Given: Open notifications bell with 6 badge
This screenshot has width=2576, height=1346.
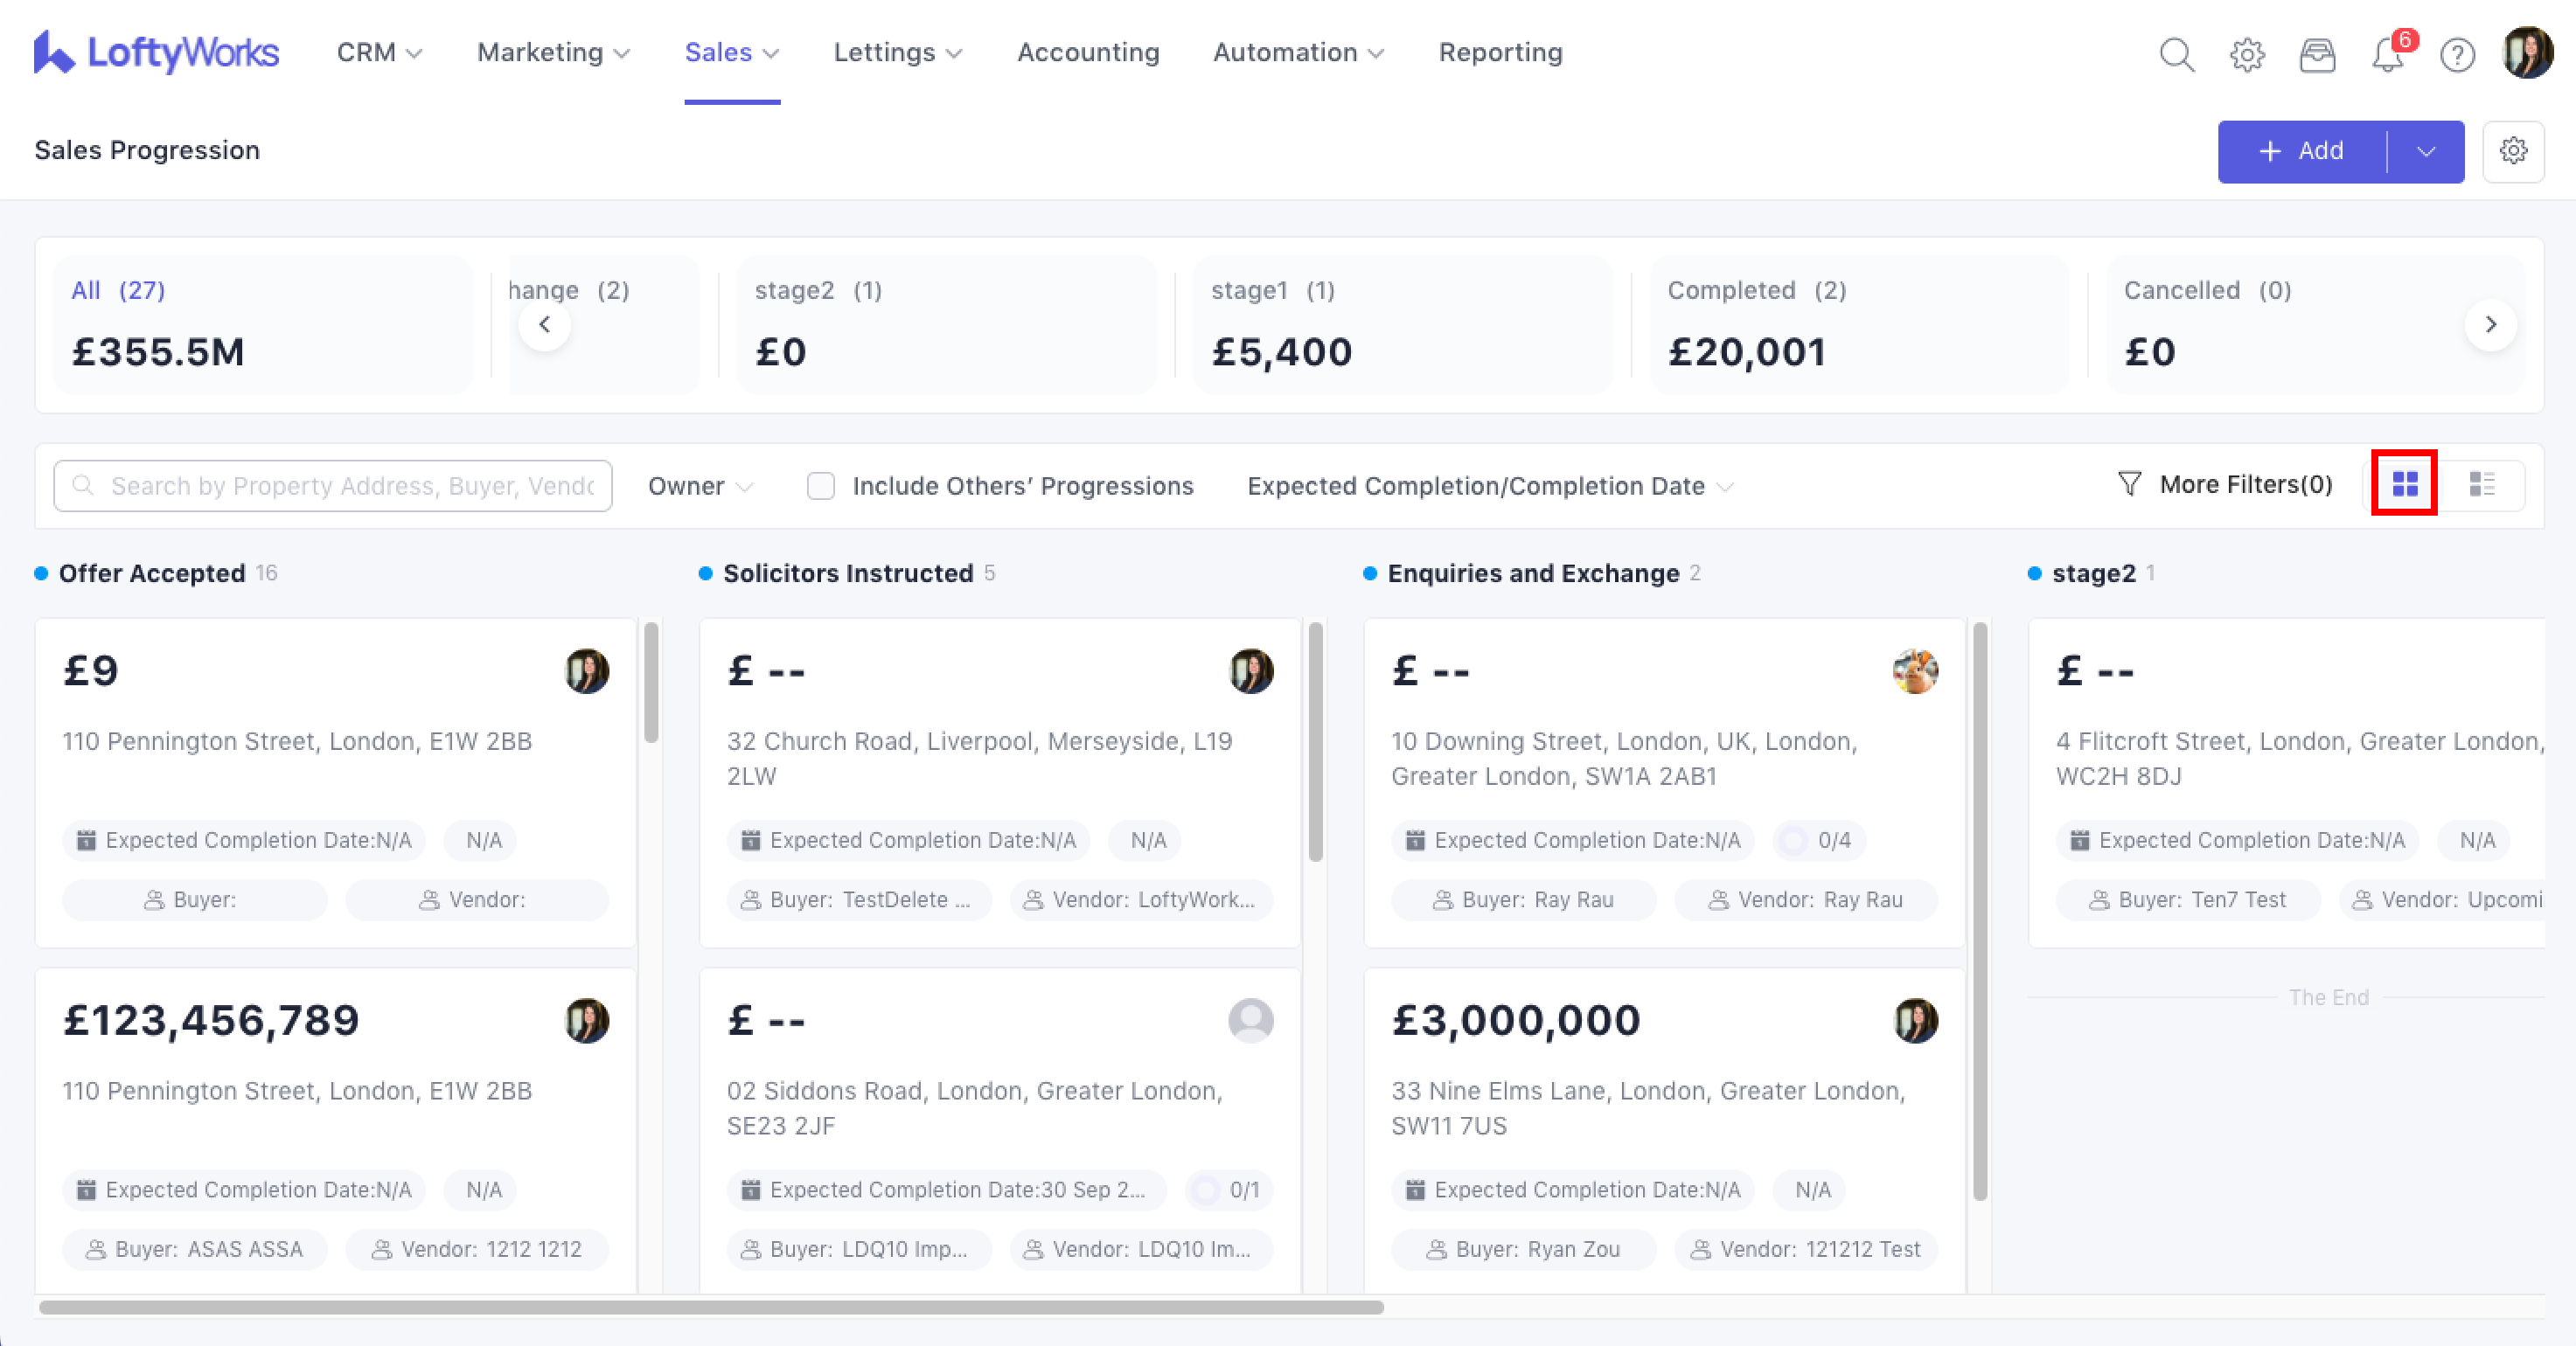Looking at the screenshot, I should tap(2388, 54).
